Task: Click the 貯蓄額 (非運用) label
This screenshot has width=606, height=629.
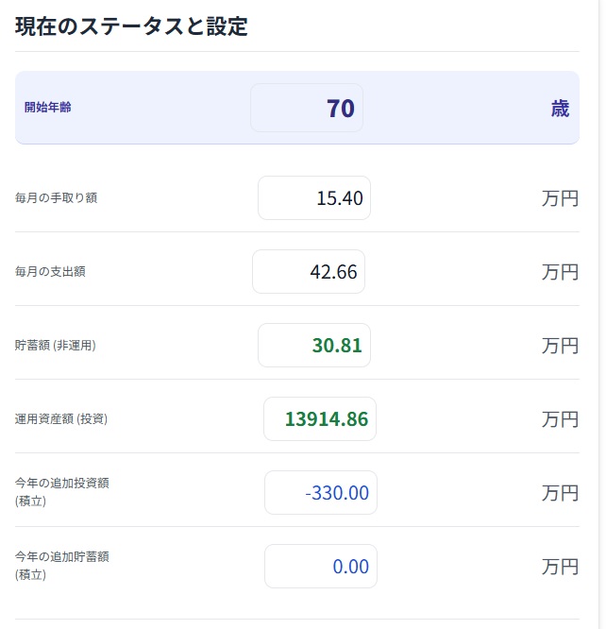Action: click(x=56, y=345)
